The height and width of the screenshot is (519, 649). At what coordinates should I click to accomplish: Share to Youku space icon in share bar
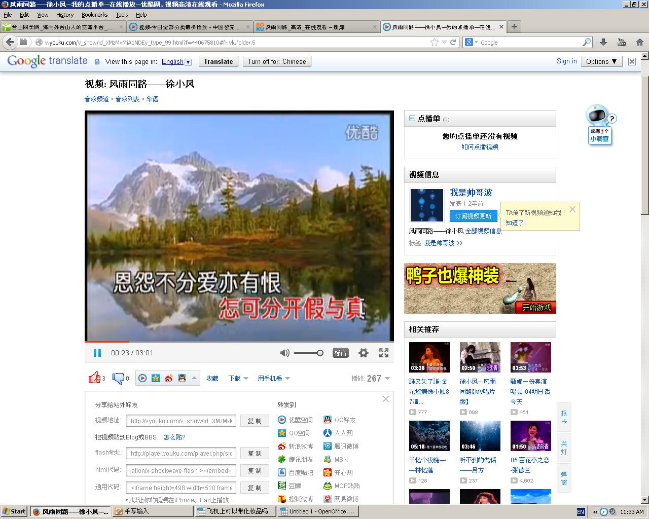(x=143, y=378)
